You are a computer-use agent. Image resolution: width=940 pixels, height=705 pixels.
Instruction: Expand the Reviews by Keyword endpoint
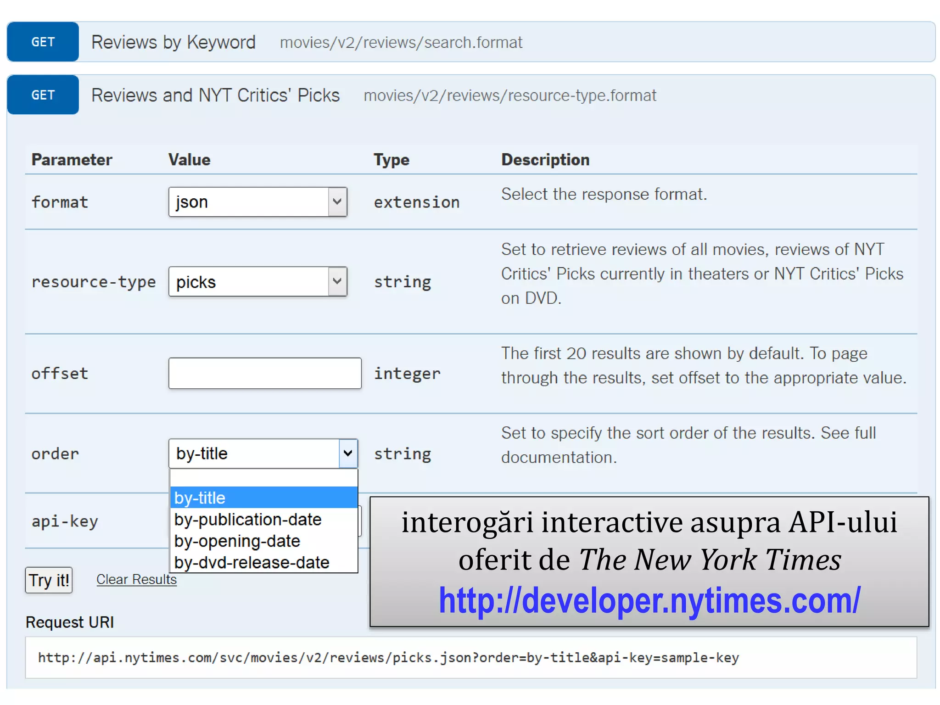click(173, 42)
